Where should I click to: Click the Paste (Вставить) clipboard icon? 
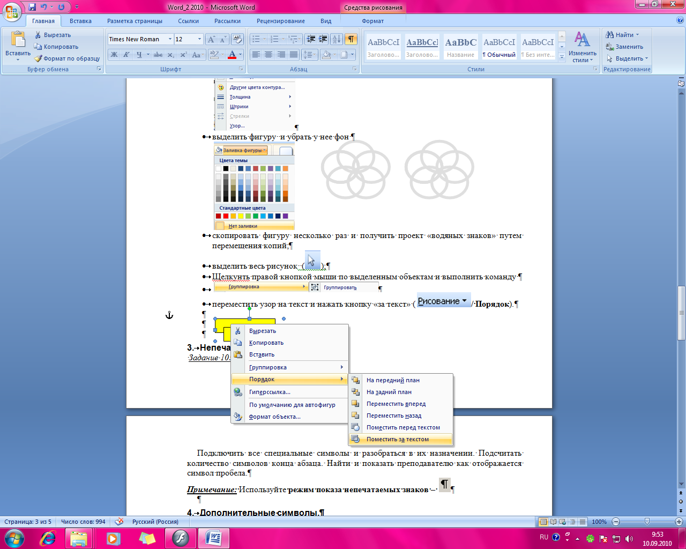coord(18,40)
